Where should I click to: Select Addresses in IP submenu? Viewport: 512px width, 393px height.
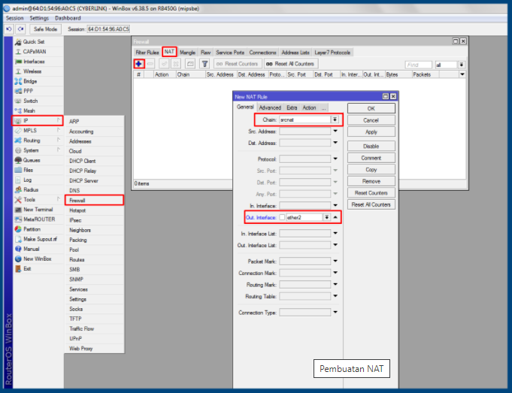click(94, 141)
